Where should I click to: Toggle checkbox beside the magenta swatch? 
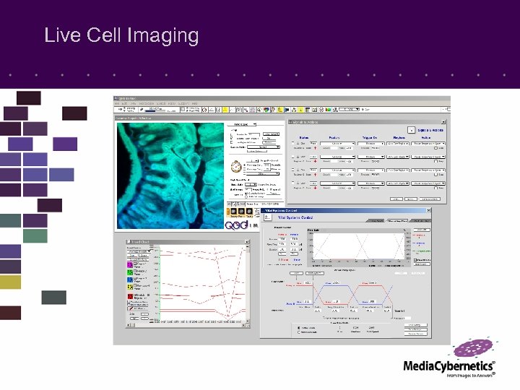[x=135, y=264]
